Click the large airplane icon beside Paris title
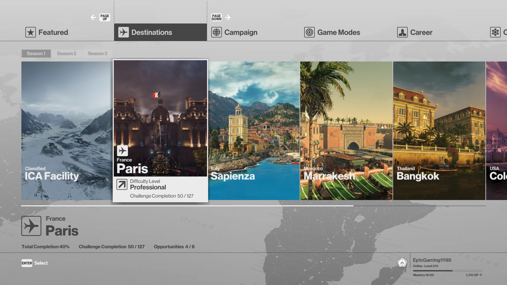 (31, 226)
